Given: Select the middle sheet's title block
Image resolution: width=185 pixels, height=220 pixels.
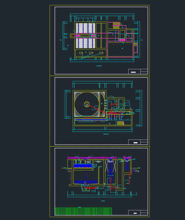Looking at the screenshot, I should pyautogui.click(x=138, y=142).
